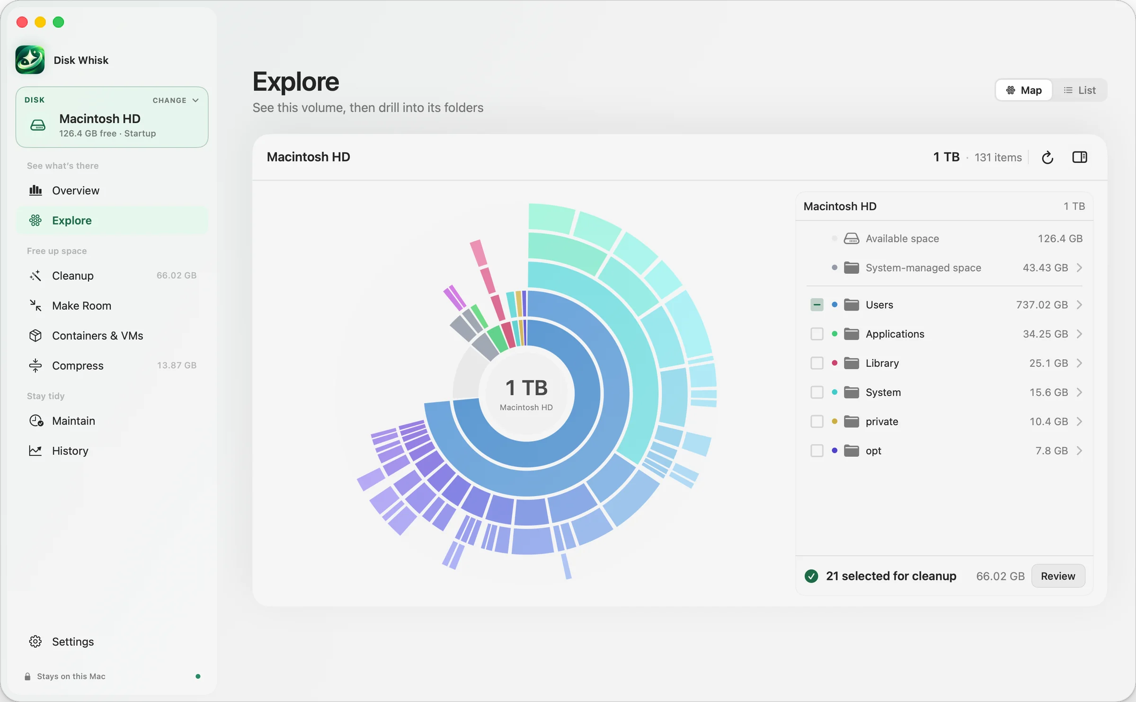This screenshot has width=1136, height=702.
Task: Refresh the Macintosh HD scan
Action: click(x=1047, y=157)
